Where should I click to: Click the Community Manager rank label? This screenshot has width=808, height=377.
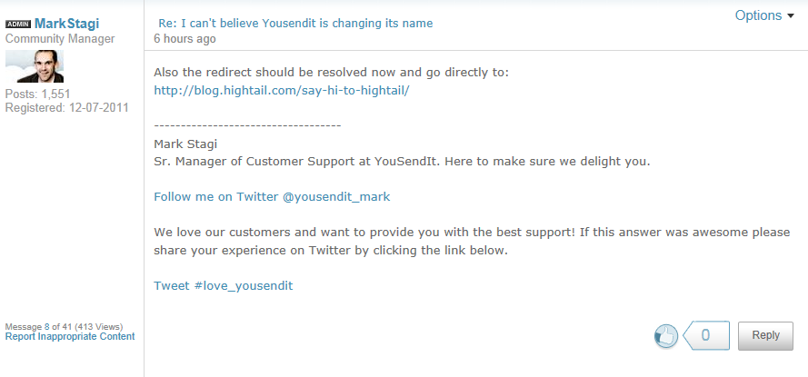(60, 39)
